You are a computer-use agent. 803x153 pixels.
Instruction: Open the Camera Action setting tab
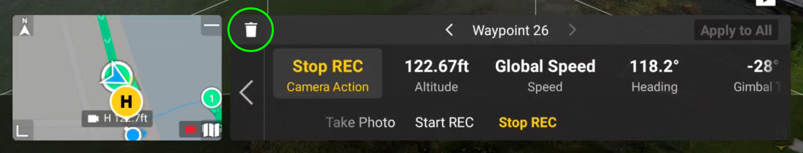(x=328, y=74)
